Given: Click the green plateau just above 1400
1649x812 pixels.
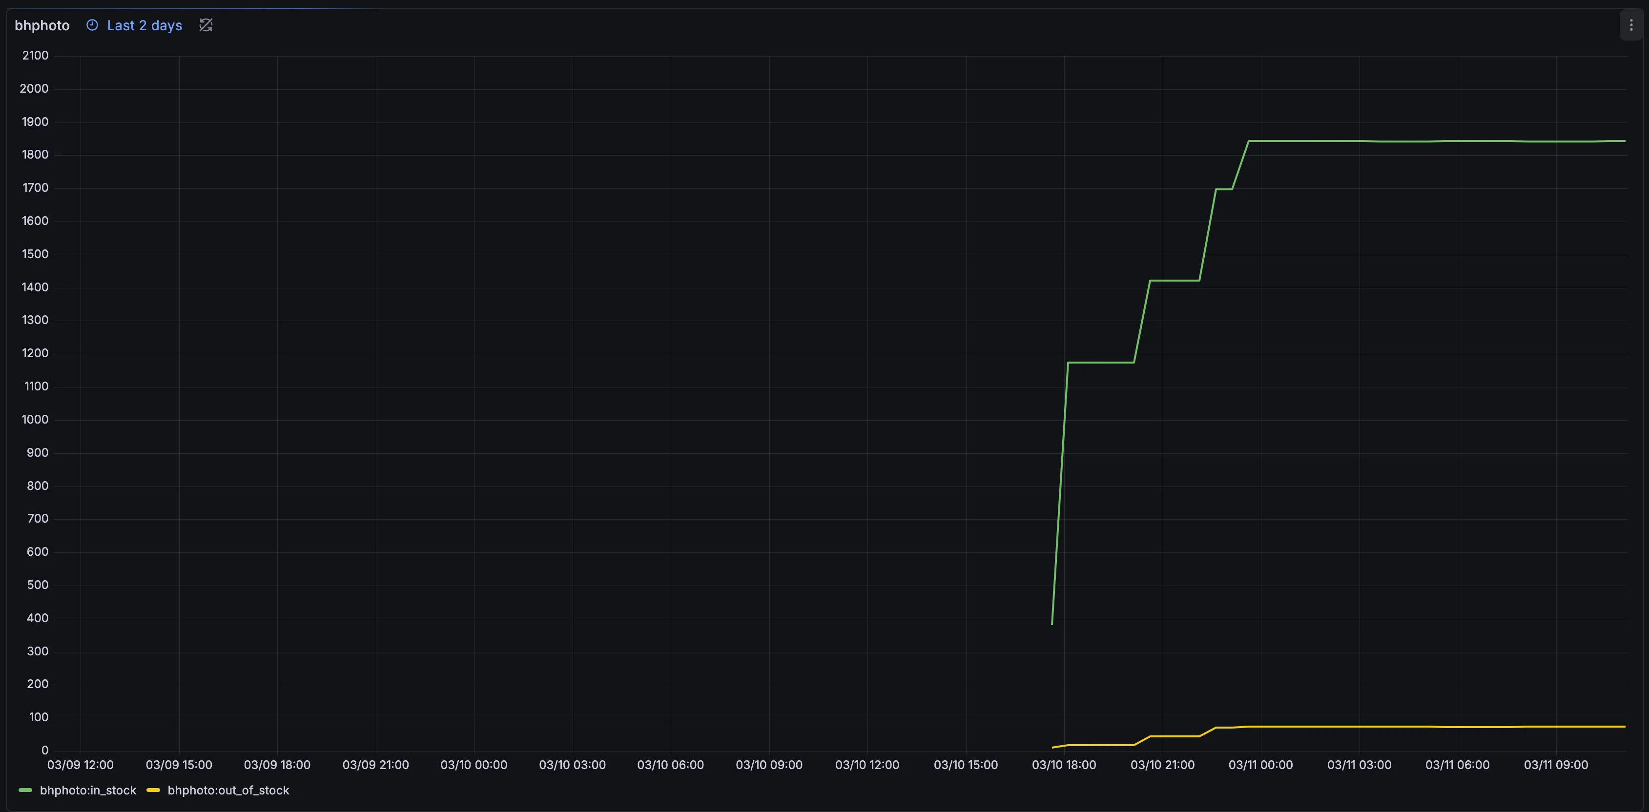Looking at the screenshot, I should (1175, 280).
